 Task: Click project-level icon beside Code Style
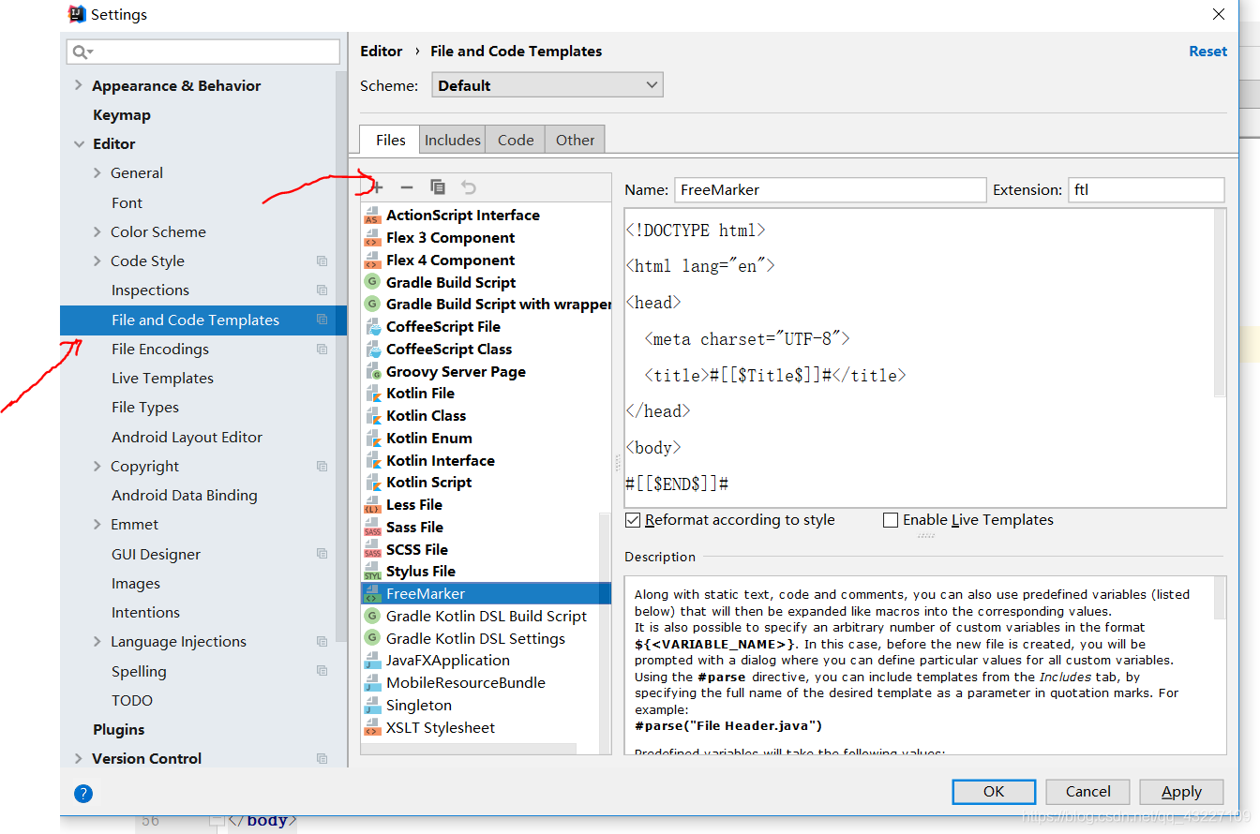click(x=322, y=261)
